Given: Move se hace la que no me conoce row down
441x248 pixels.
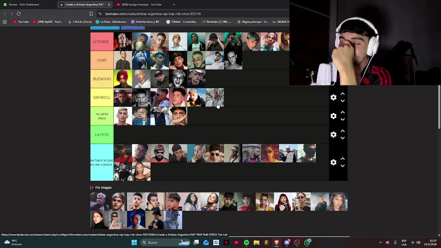Looking at the screenshot, I should coord(342,166).
